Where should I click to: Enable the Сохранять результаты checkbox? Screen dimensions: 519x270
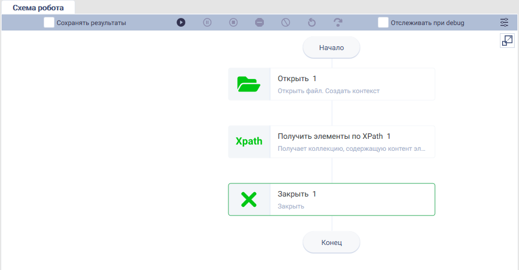(x=49, y=22)
